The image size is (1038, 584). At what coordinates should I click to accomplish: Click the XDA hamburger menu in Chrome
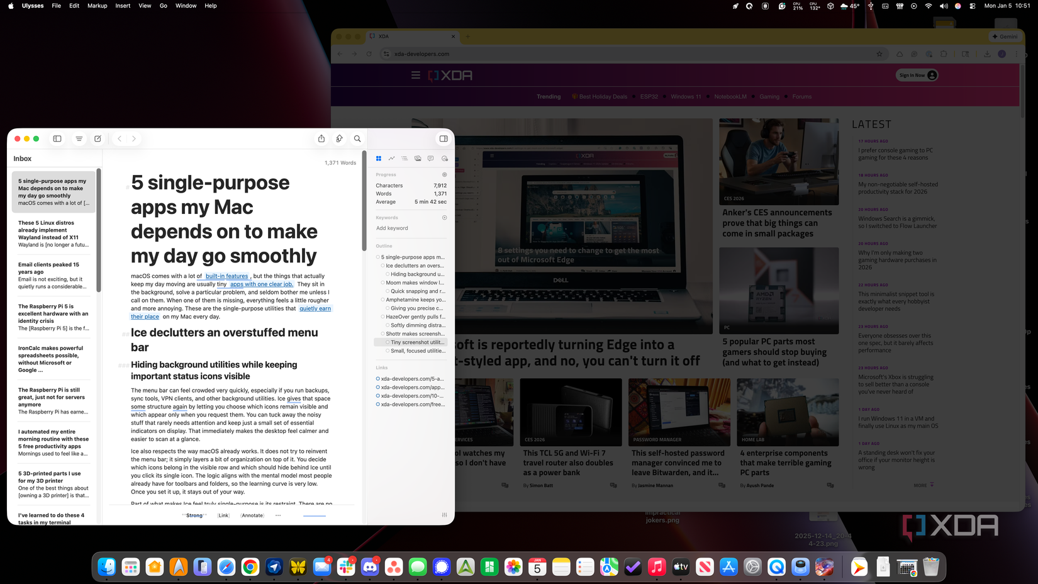[x=416, y=76]
